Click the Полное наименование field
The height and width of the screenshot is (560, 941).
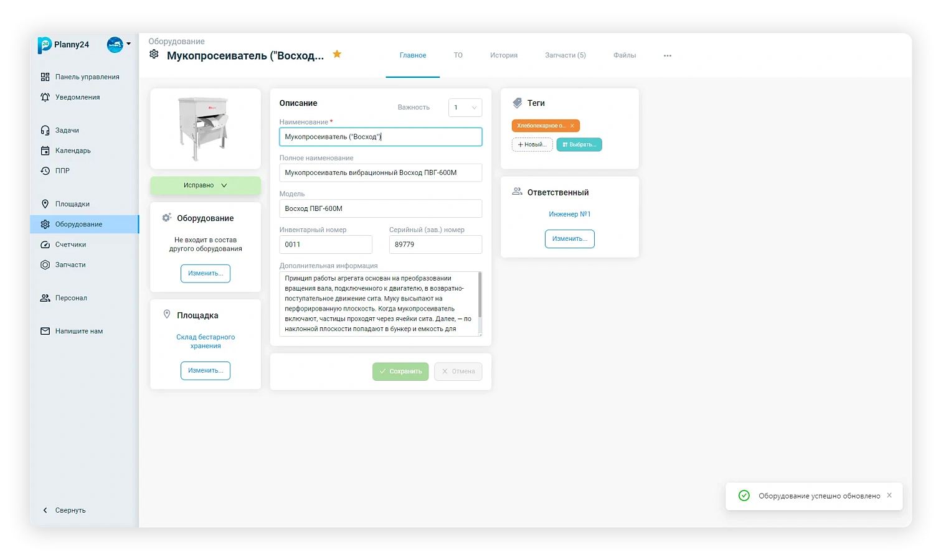tap(381, 173)
